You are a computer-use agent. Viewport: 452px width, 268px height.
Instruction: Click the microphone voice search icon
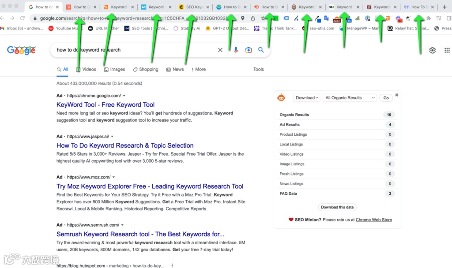[236, 50]
